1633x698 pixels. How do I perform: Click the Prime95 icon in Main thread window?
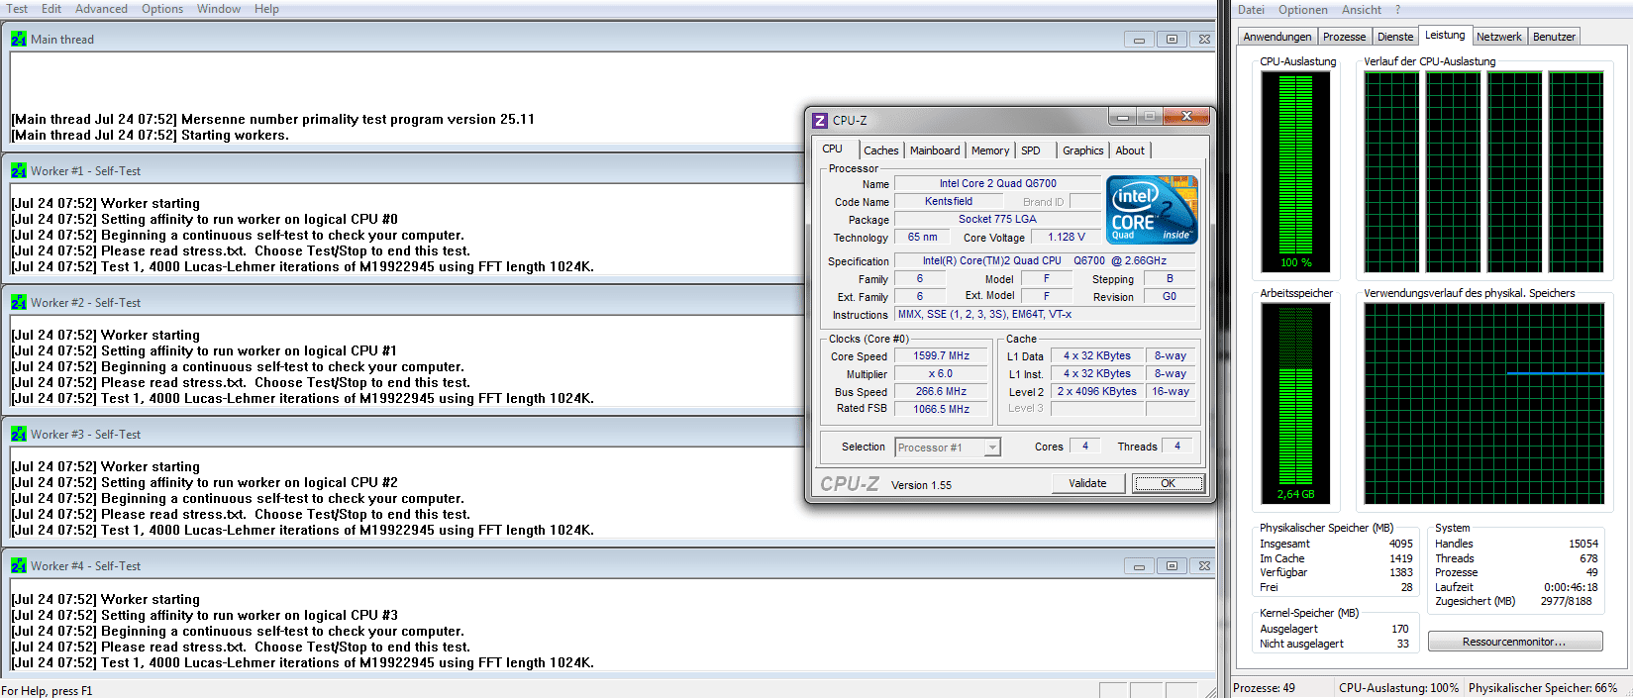pos(19,40)
